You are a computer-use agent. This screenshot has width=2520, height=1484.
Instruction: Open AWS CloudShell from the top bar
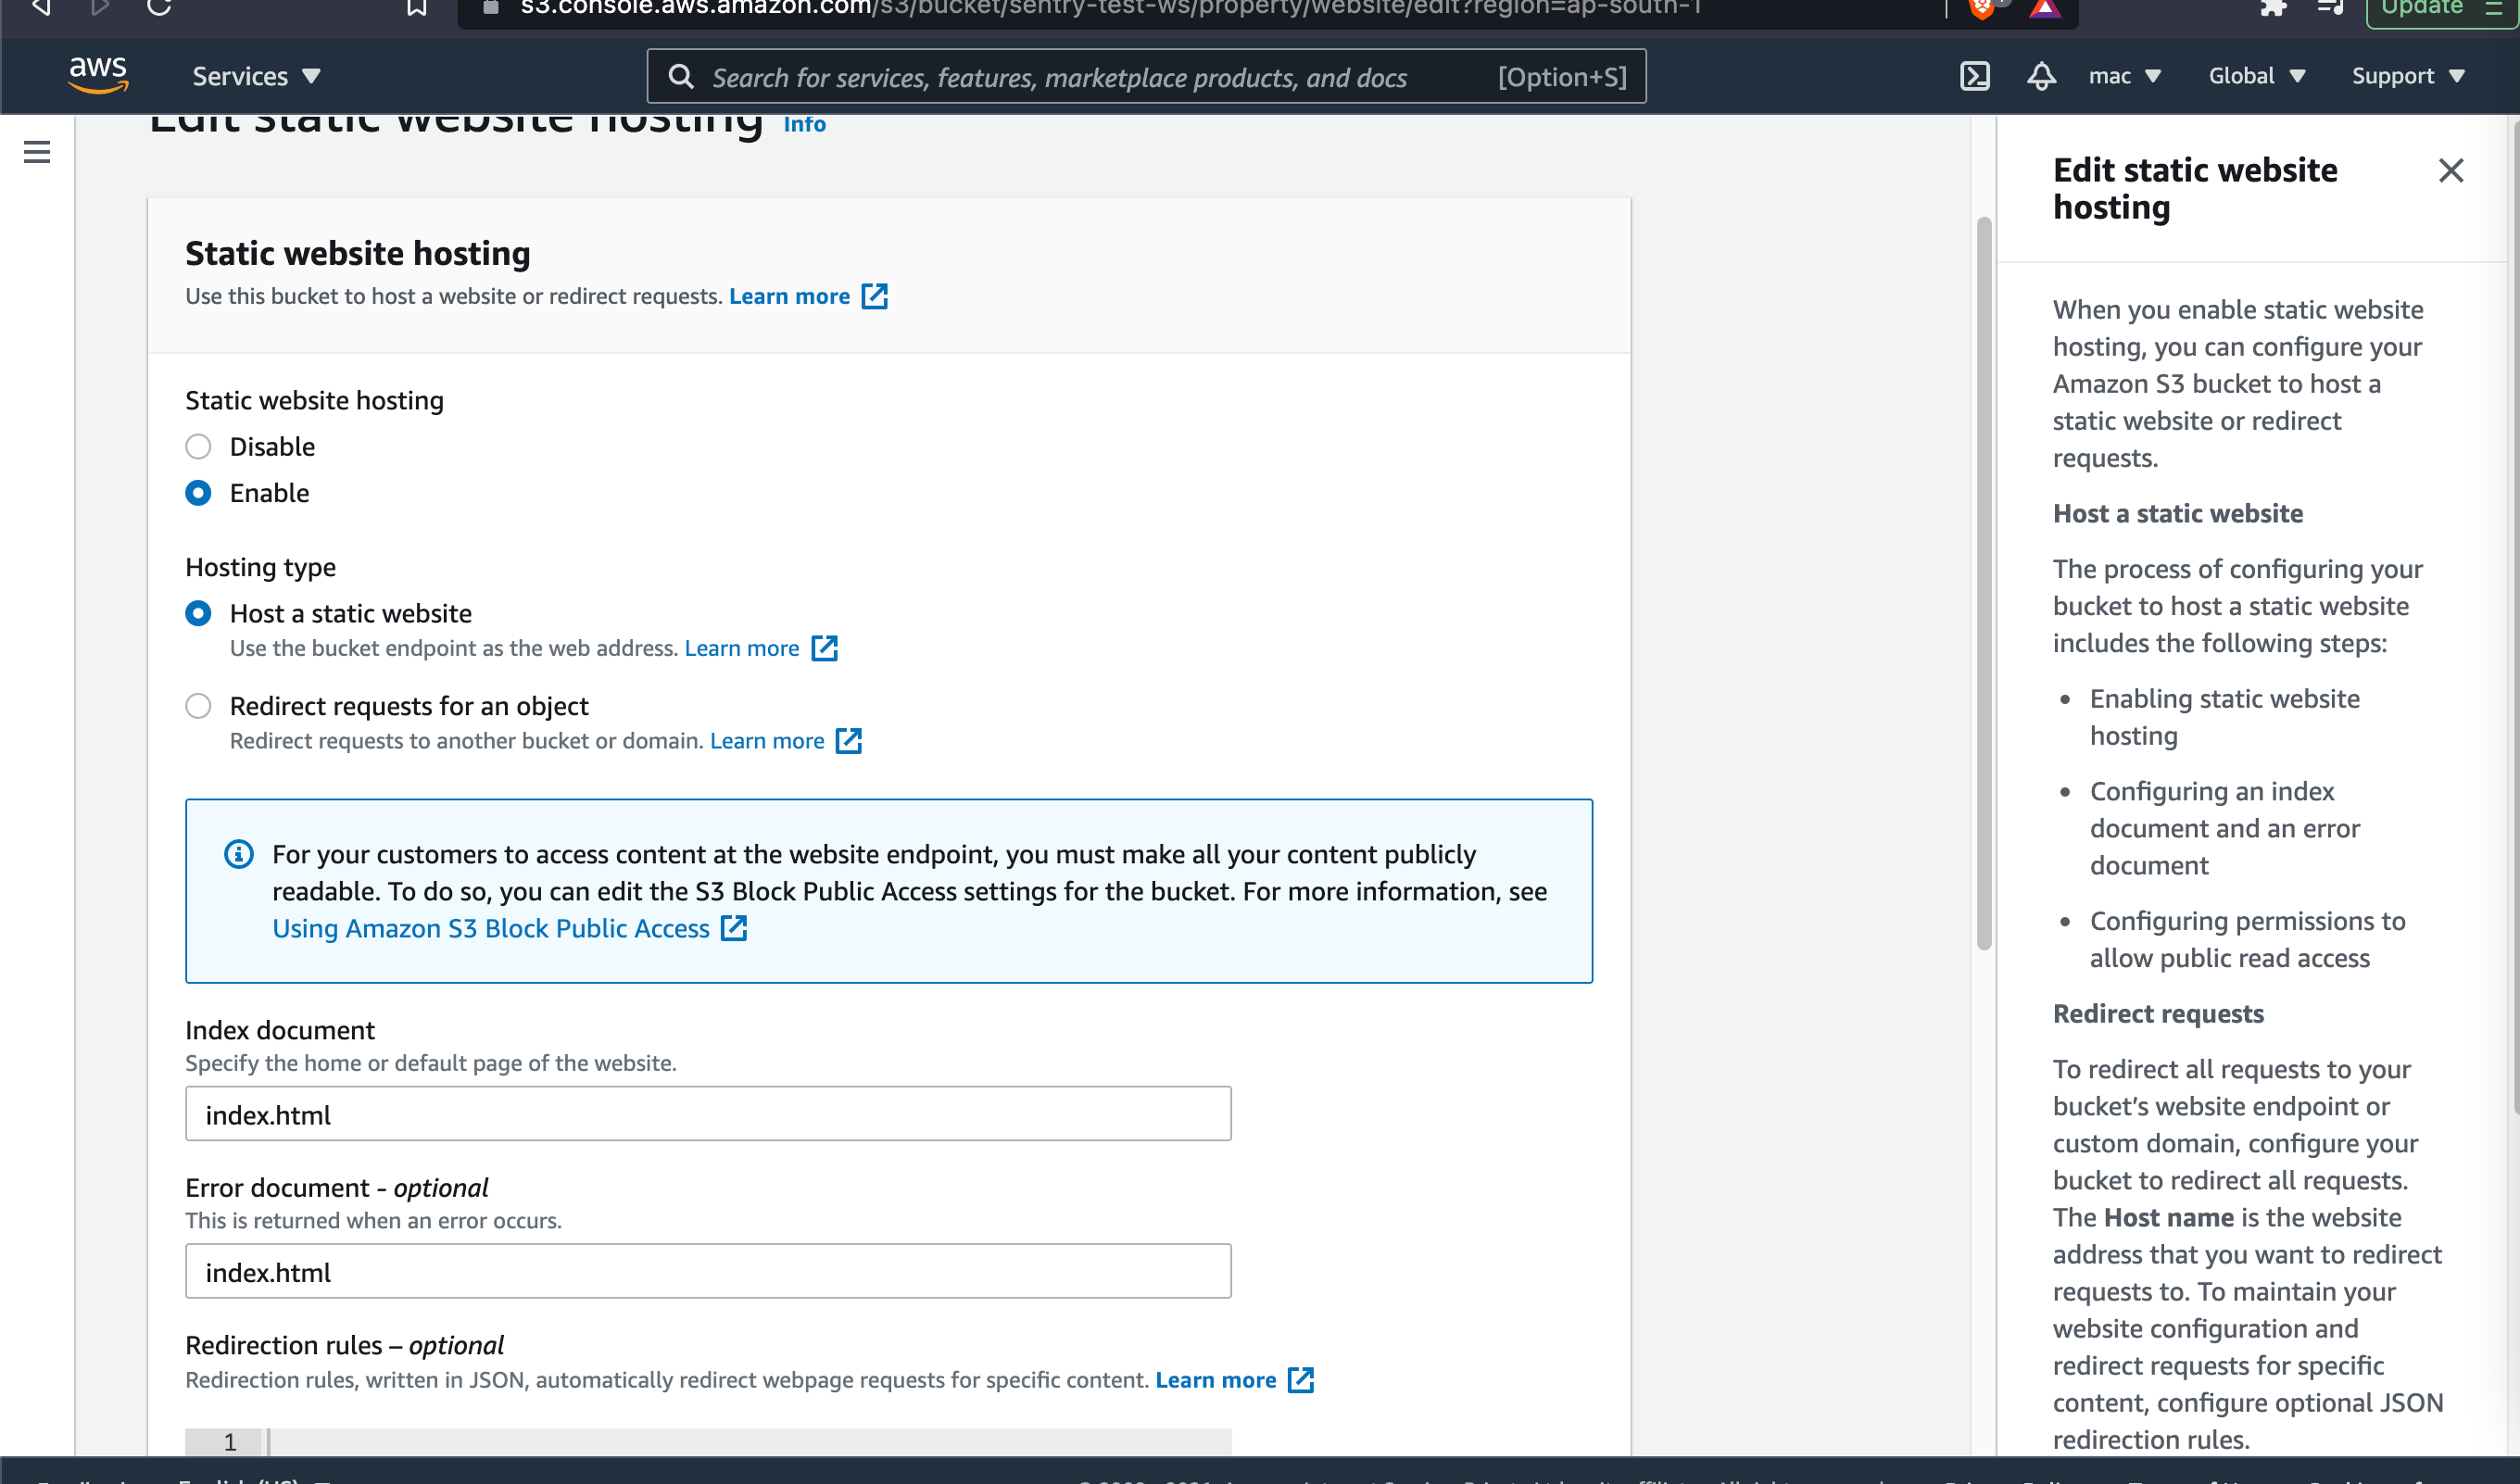(x=1975, y=75)
